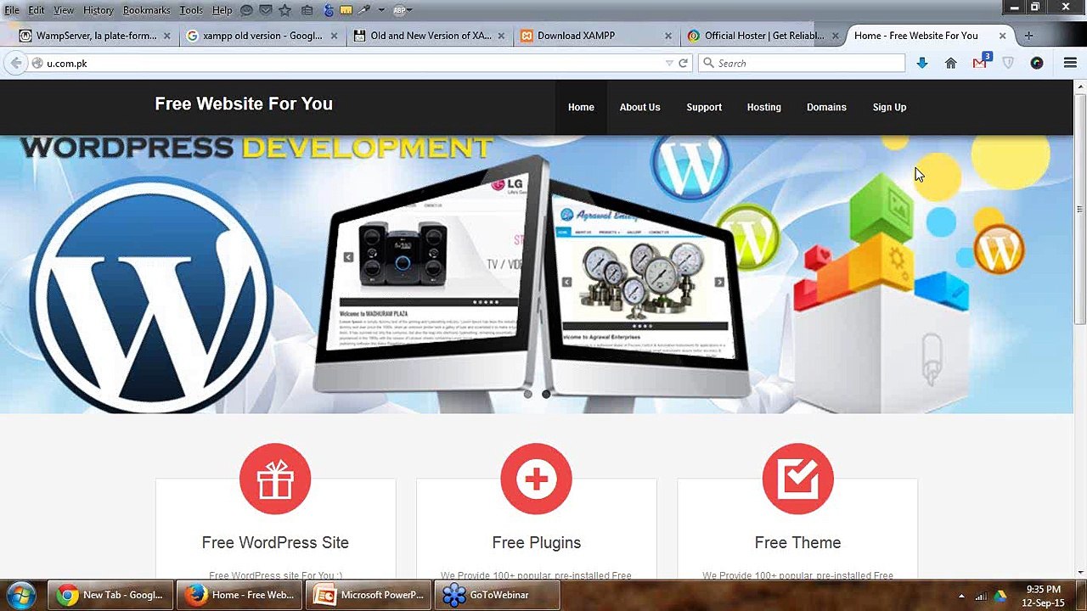
Task: Select the second slider pagination dot
Action: [x=546, y=394]
